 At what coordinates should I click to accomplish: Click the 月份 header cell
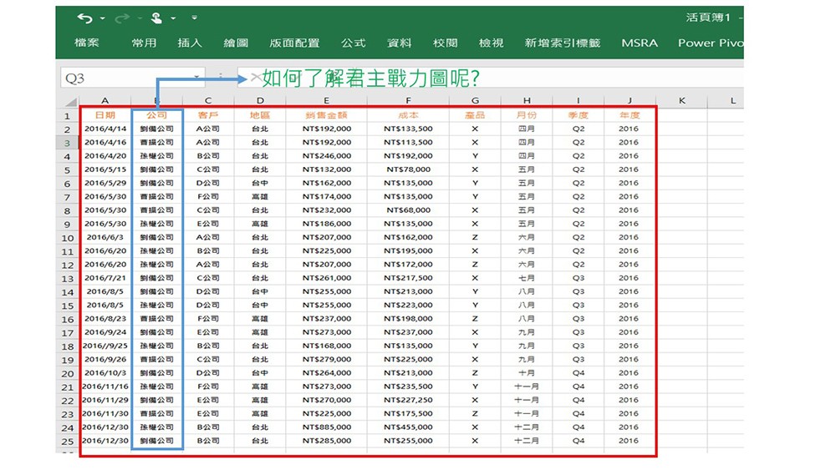pyautogui.click(x=527, y=115)
